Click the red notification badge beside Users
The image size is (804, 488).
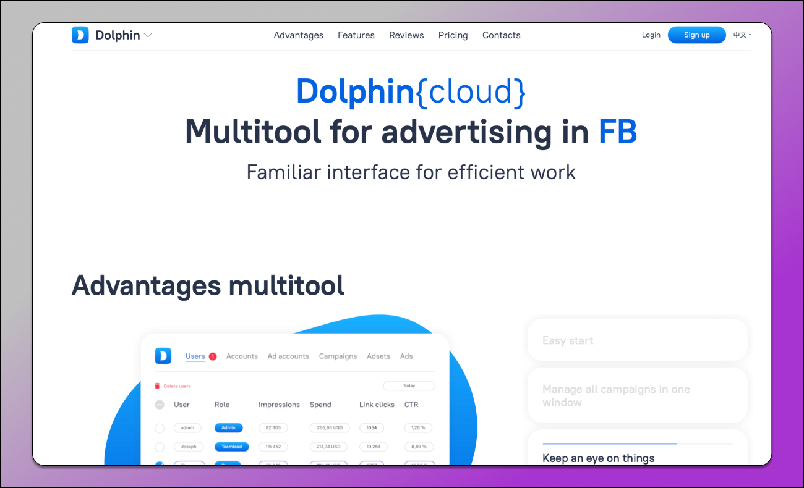pyautogui.click(x=213, y=356)
